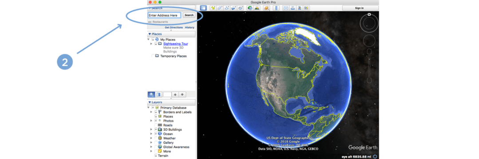Open the Sightseeing Tour link
Viewport: 479px width, 159px height.
click(176, 44)
